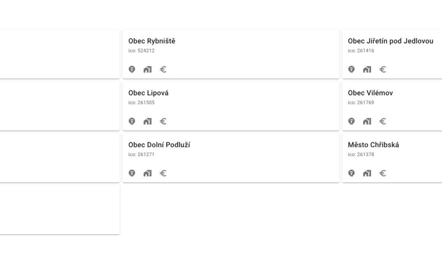This screenshot has width=442, height=261.
Task: Select the Obec Vilémov ico number 261769
Action: 361,103
